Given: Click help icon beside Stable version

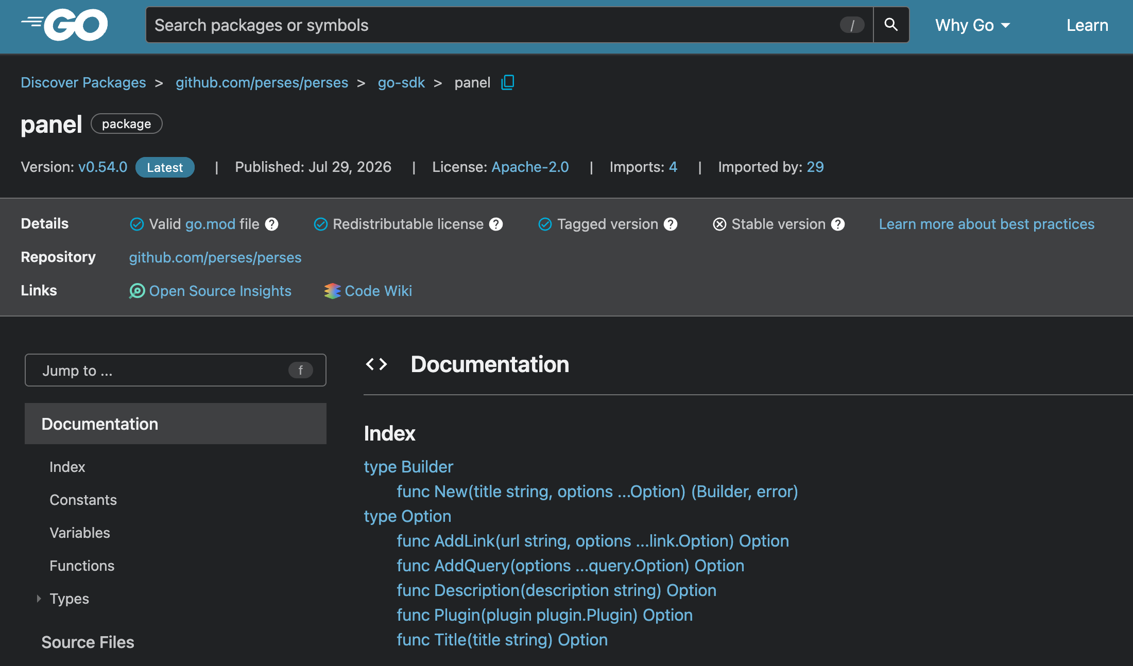Looking at the screenshot, I should pos(838,224).
